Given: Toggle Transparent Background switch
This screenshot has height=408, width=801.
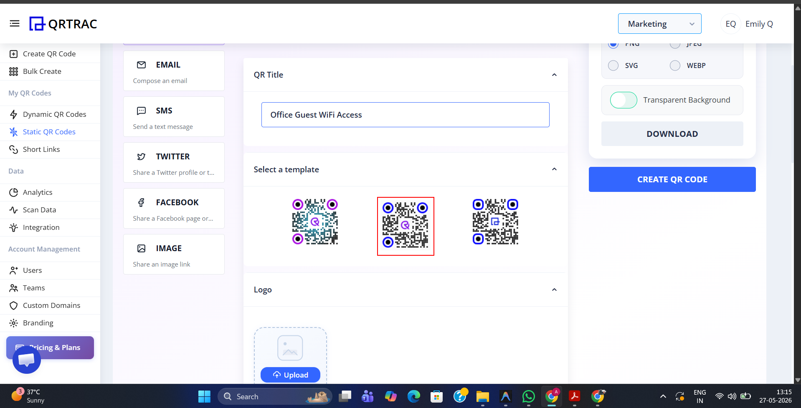Looking at the screenshot, I should [624, 100].
